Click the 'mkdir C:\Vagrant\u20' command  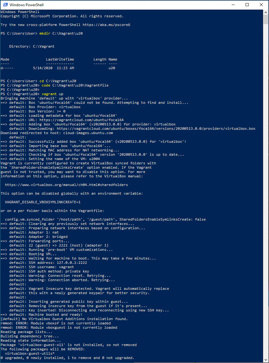pyautogui.click(x=61, y=33)
